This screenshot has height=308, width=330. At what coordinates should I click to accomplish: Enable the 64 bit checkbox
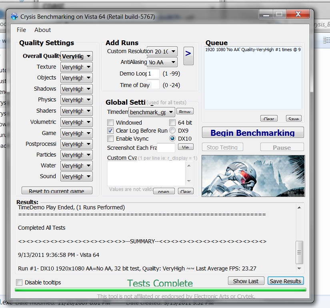[172, 123]
